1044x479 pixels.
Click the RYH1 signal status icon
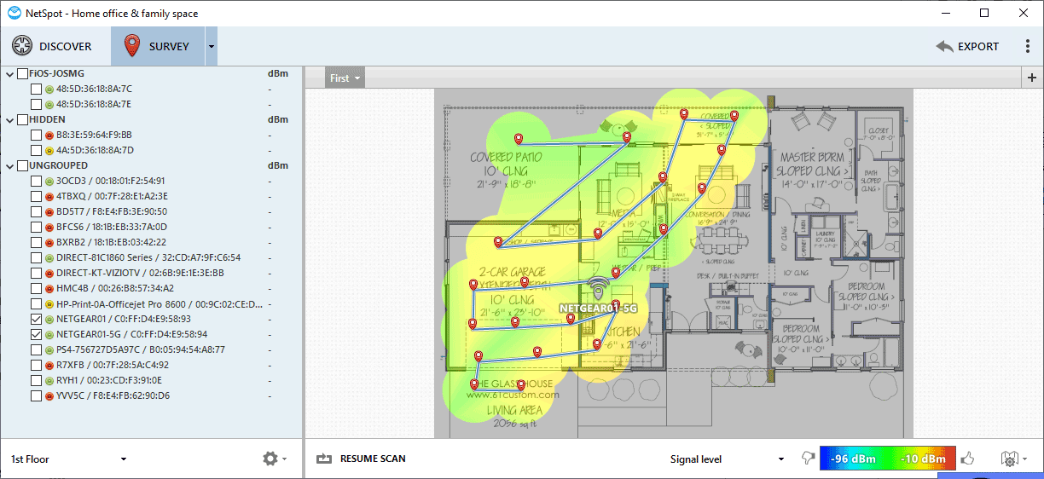coord(49,381)
